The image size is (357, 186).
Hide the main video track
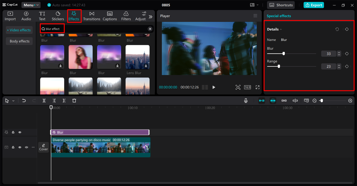click(20, 147)
